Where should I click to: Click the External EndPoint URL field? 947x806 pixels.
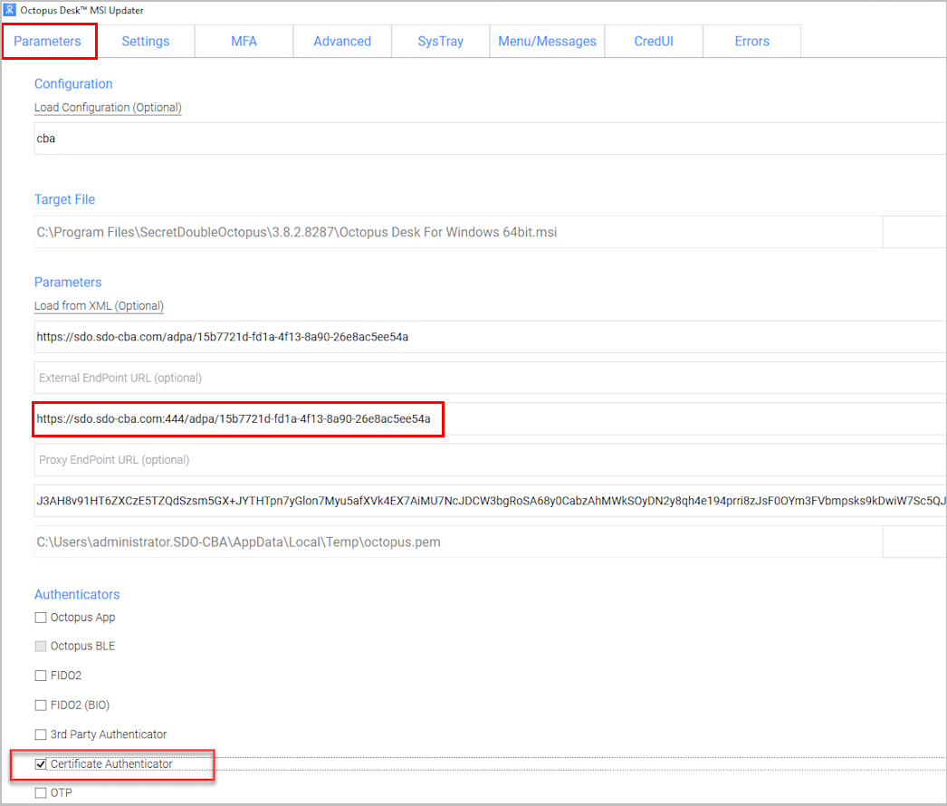[490, 378]
